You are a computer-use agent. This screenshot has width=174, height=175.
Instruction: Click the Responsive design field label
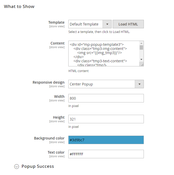tap(48, 83)
